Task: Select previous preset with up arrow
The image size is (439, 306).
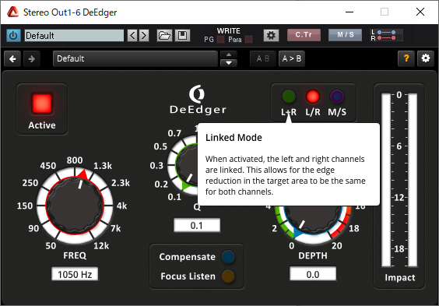Action: (229, 55)
